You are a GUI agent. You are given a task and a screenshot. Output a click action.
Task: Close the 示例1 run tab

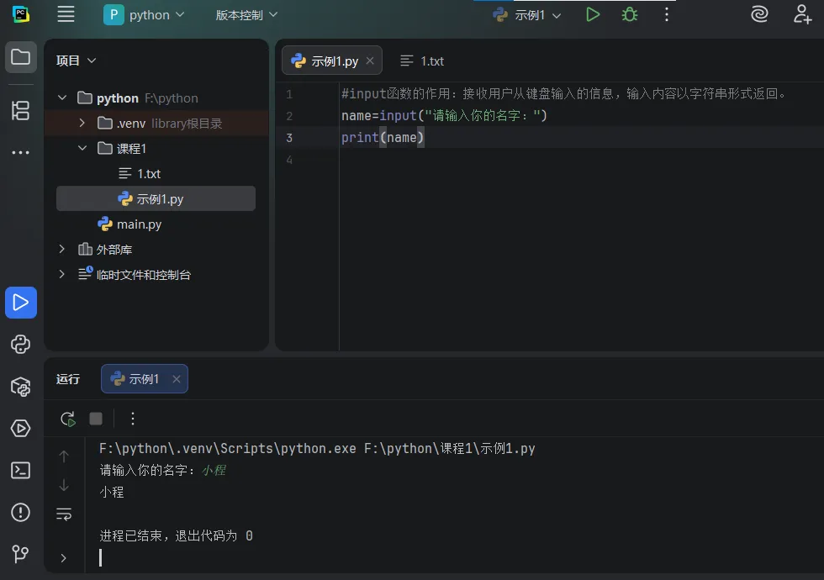tap(177, 379)
